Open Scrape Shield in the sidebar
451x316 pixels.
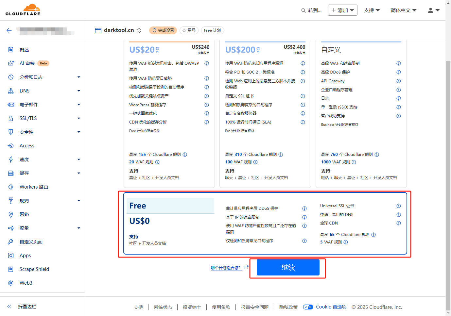tap(34, 269)
